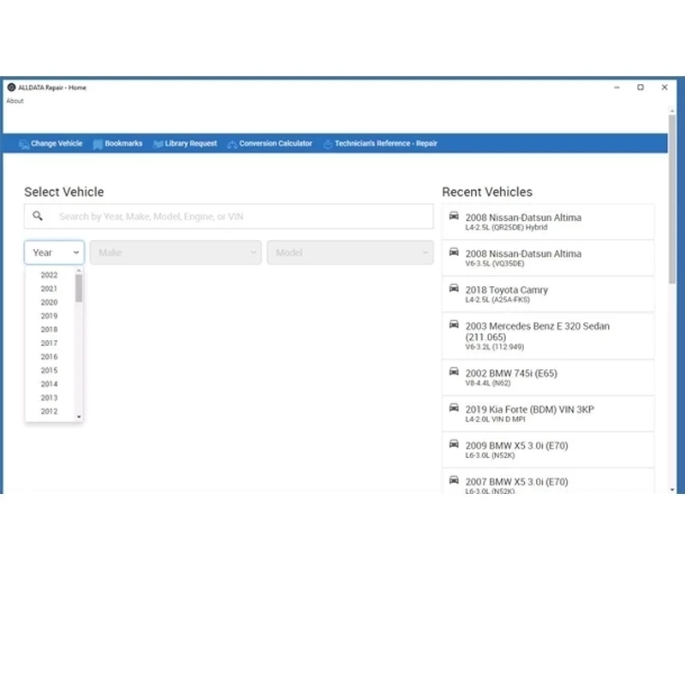Click the car icon beside 2002 BMW 745i
Screen dimensions: 685x685
[x=454, y=372]
